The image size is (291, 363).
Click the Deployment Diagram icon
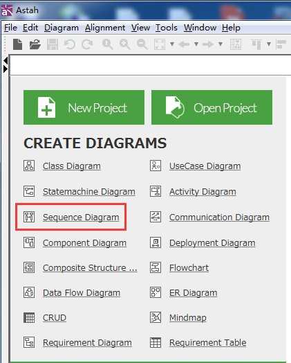click(156, 242)
